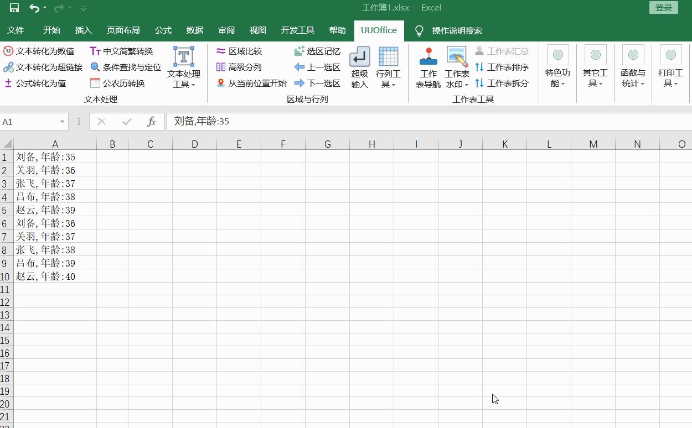Expand the 文本处理工具 dropdown
This screenshot has width=692, height=428.
(x=184, y=67)
